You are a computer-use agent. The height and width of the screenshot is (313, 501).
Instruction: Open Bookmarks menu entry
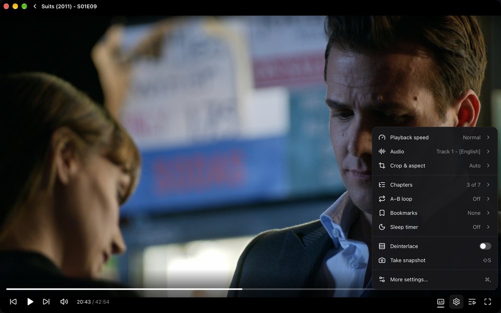(x=434, y=213)
